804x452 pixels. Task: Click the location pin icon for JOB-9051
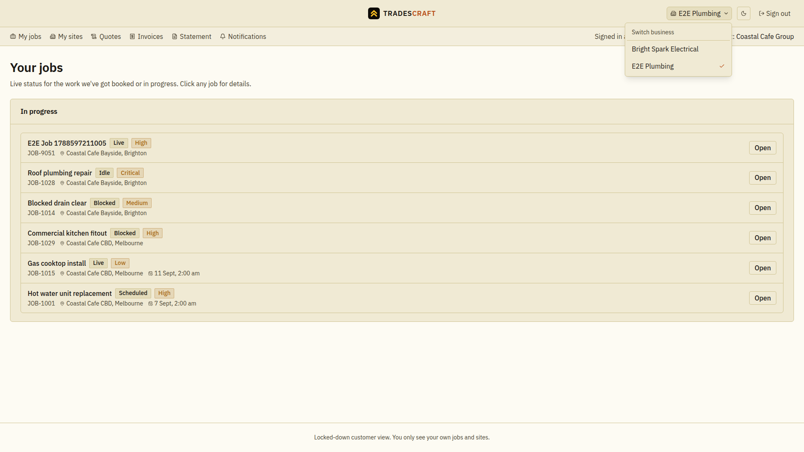tap(62, 153)
